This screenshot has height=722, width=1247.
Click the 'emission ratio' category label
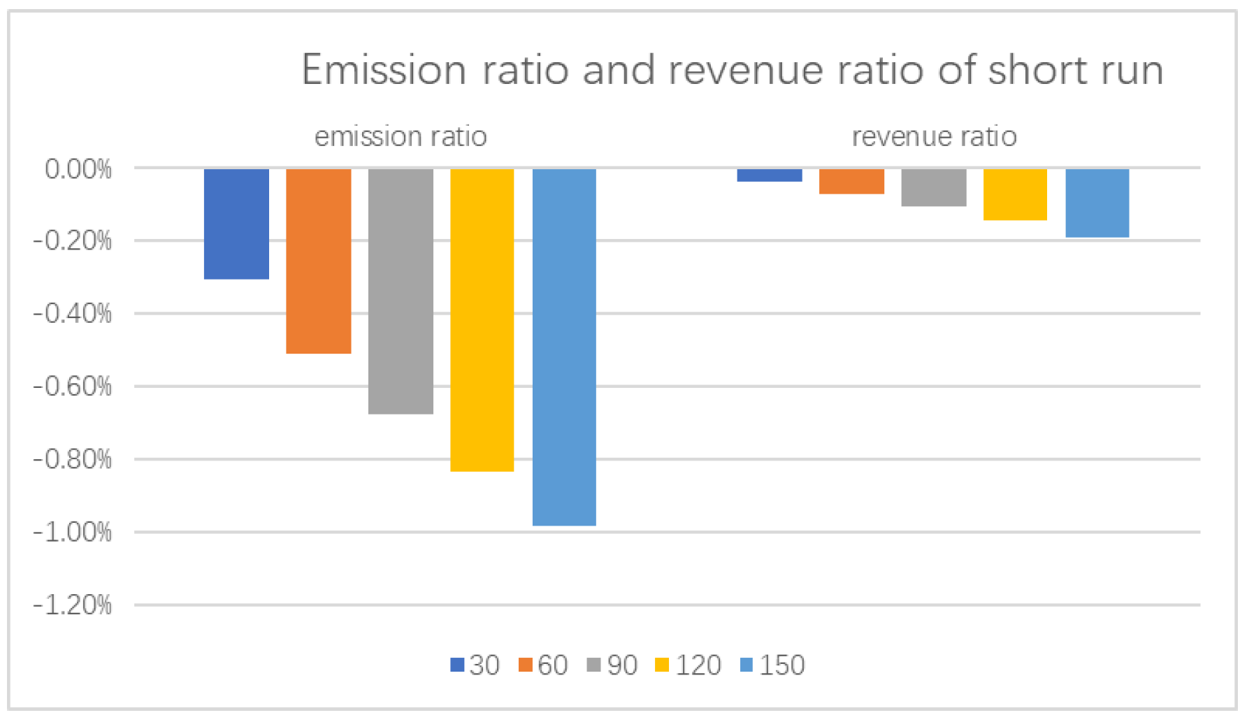coord(401,136)
